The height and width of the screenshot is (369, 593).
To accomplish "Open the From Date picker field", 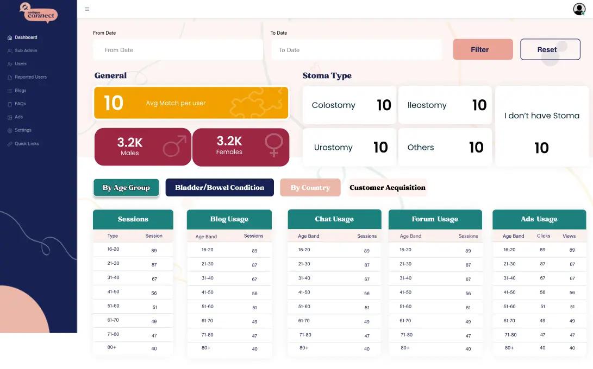I will 178,50.
